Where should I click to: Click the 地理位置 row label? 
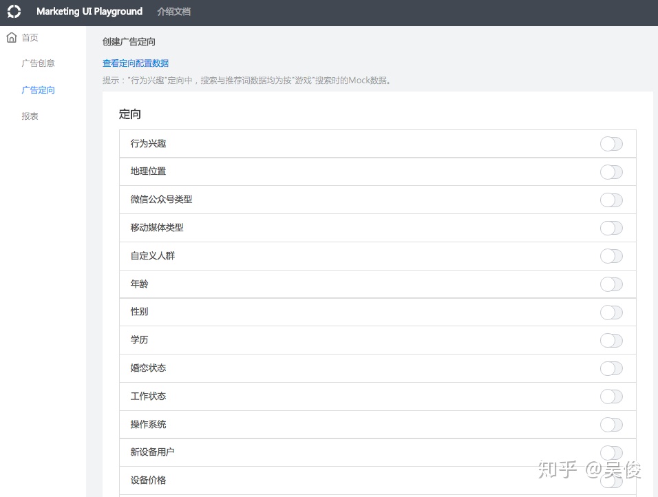(148, 171)
